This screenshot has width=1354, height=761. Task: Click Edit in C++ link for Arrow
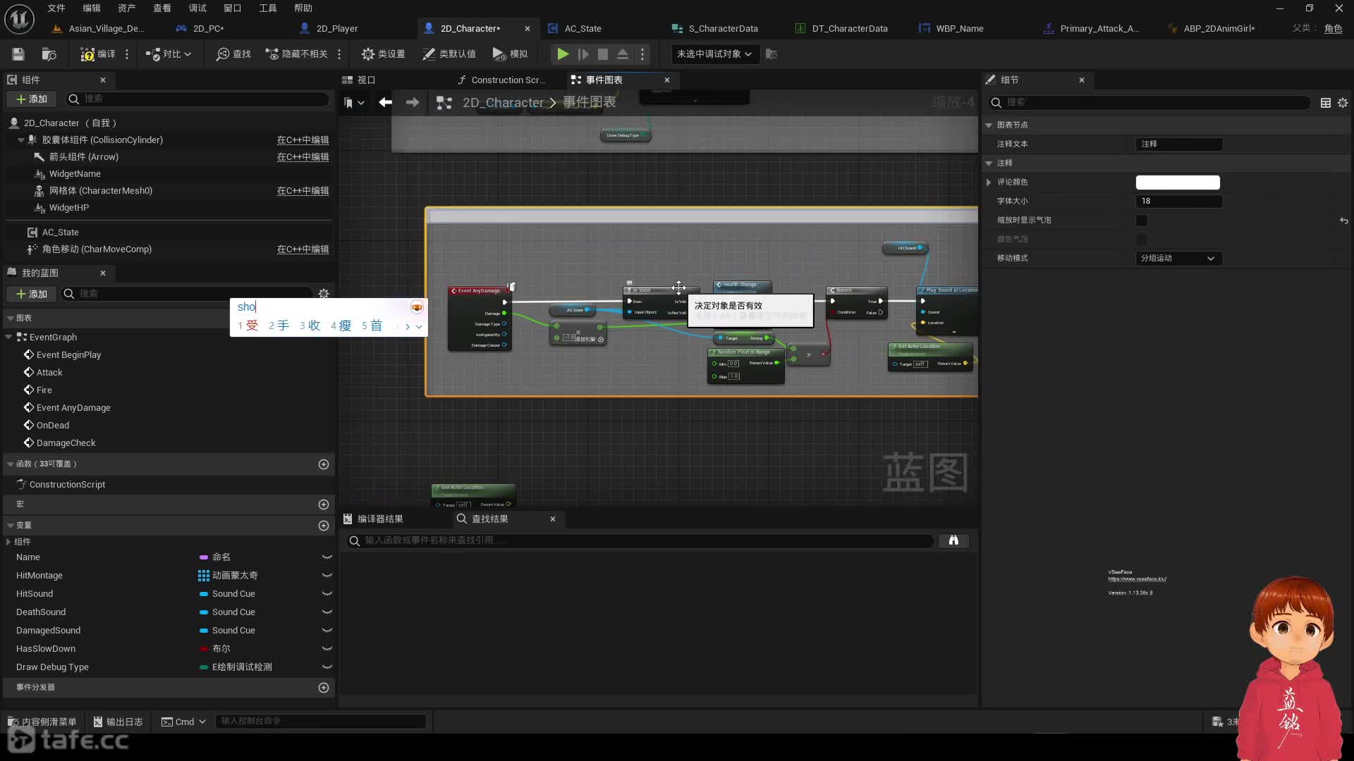tap(303, 157)
